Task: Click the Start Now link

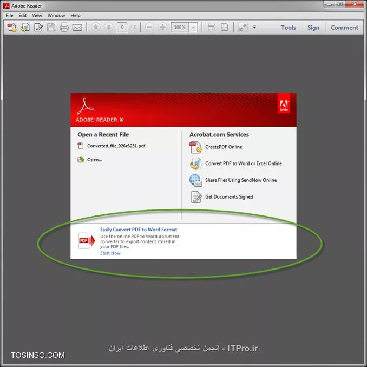Action: (110, 253)
